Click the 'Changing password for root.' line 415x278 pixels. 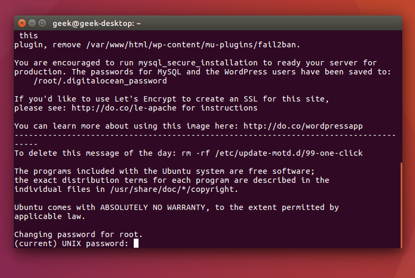[79, 234]
